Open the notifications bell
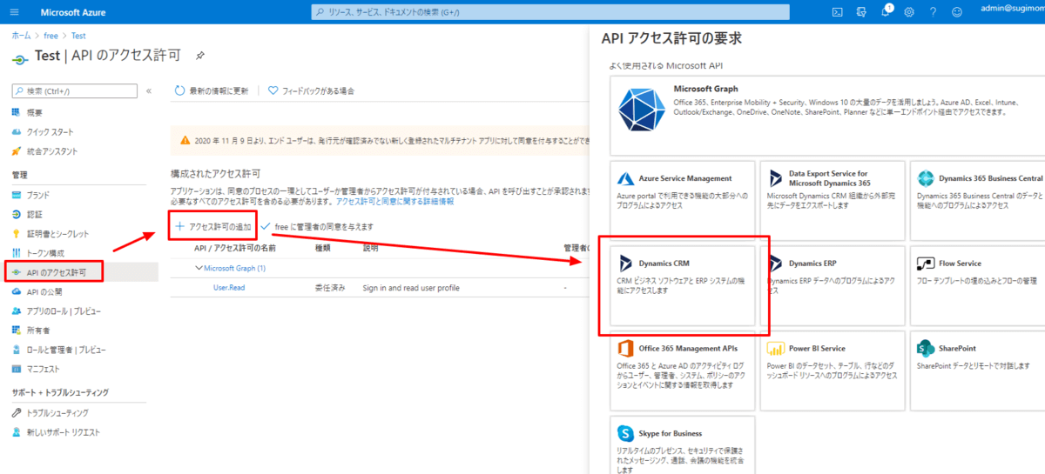 tap(886, 11)
